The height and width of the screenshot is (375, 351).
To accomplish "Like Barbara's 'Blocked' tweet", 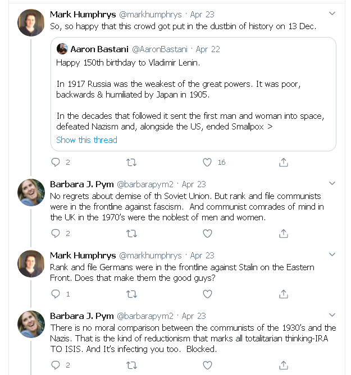I will (207, 365).
